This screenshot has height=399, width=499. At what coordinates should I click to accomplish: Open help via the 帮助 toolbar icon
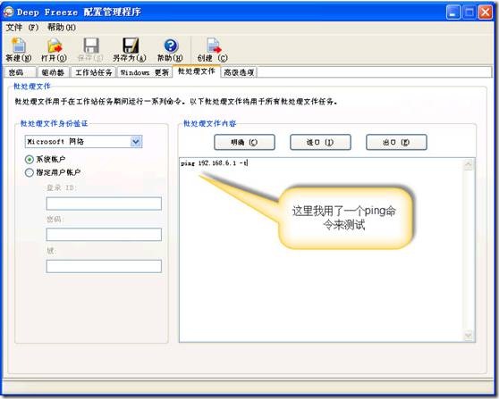[170, 49]
